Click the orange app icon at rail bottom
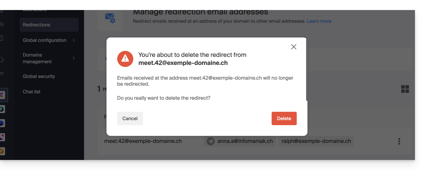 pos(2,151)
